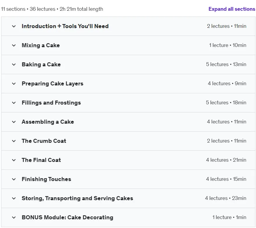The image size is (256, 228).
Task: Select the Storing, Transporting and Serving Cakes title
Action: pos(77,198)
